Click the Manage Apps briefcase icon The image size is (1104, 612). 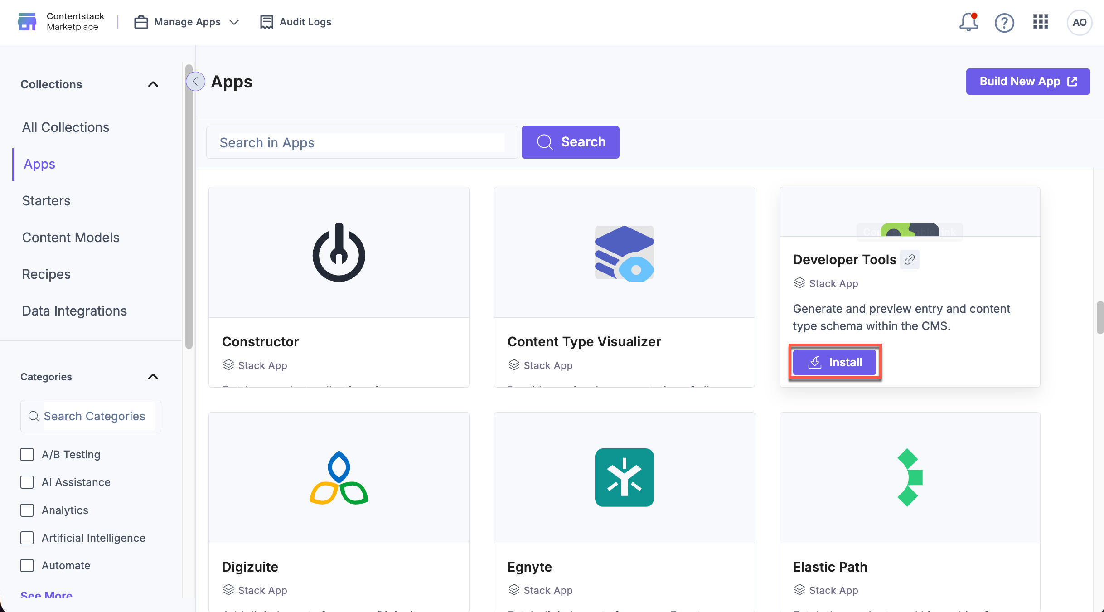click(x=141, y=22)
